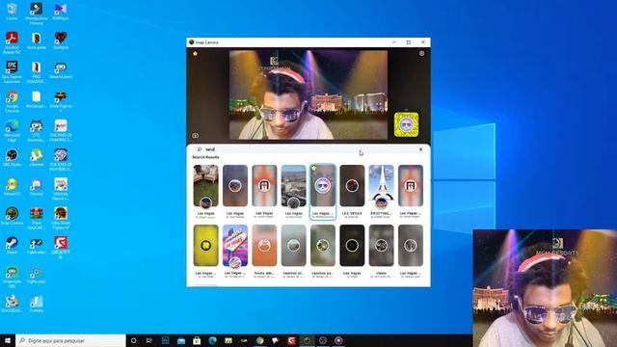
Task: Open the Windows Start menu
Action: pyautogui.click(x=8, y=340)
